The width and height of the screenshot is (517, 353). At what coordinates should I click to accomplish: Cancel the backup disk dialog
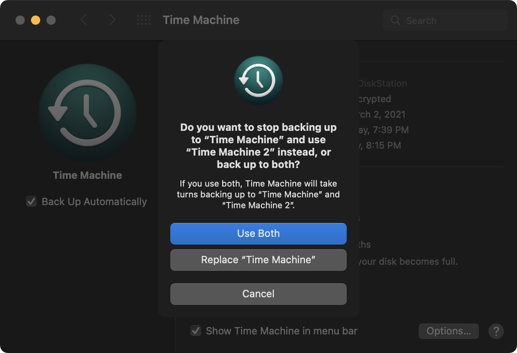point(258,294)
